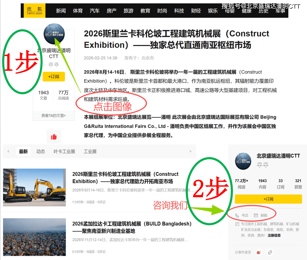The image size is (307, 260).
Task: Click the red thumbs-up like icon
Action: click(x=54, y=137)
